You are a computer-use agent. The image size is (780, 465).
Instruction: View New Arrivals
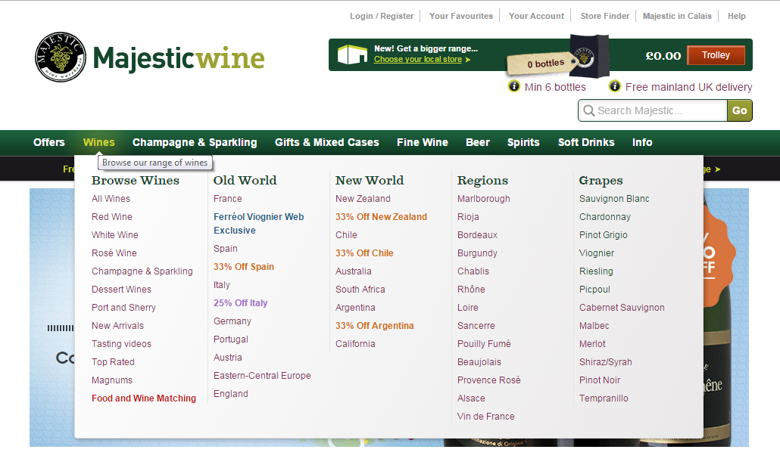[x=117, y=326]
